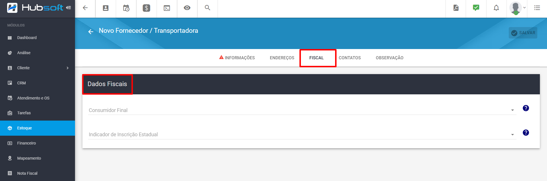
Task: Click the warning triangle on INFORMAÇÕES tab
Action: coord(221,57)
